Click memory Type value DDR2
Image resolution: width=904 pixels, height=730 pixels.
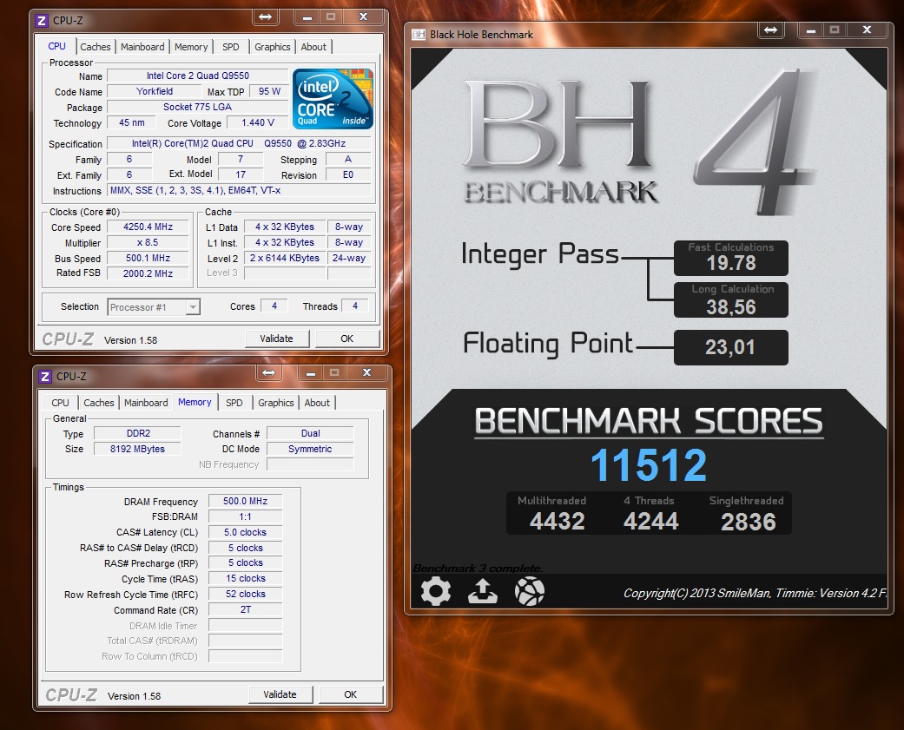(x=138, y=433)
